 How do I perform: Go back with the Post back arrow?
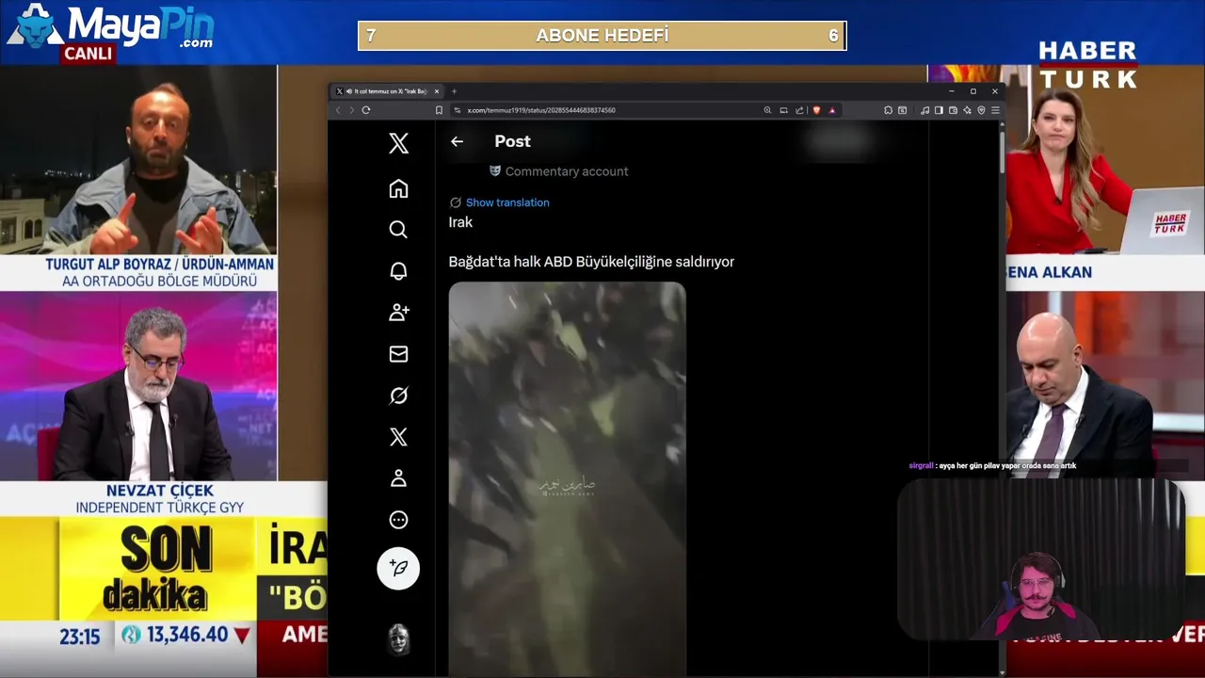coord(457,141)
